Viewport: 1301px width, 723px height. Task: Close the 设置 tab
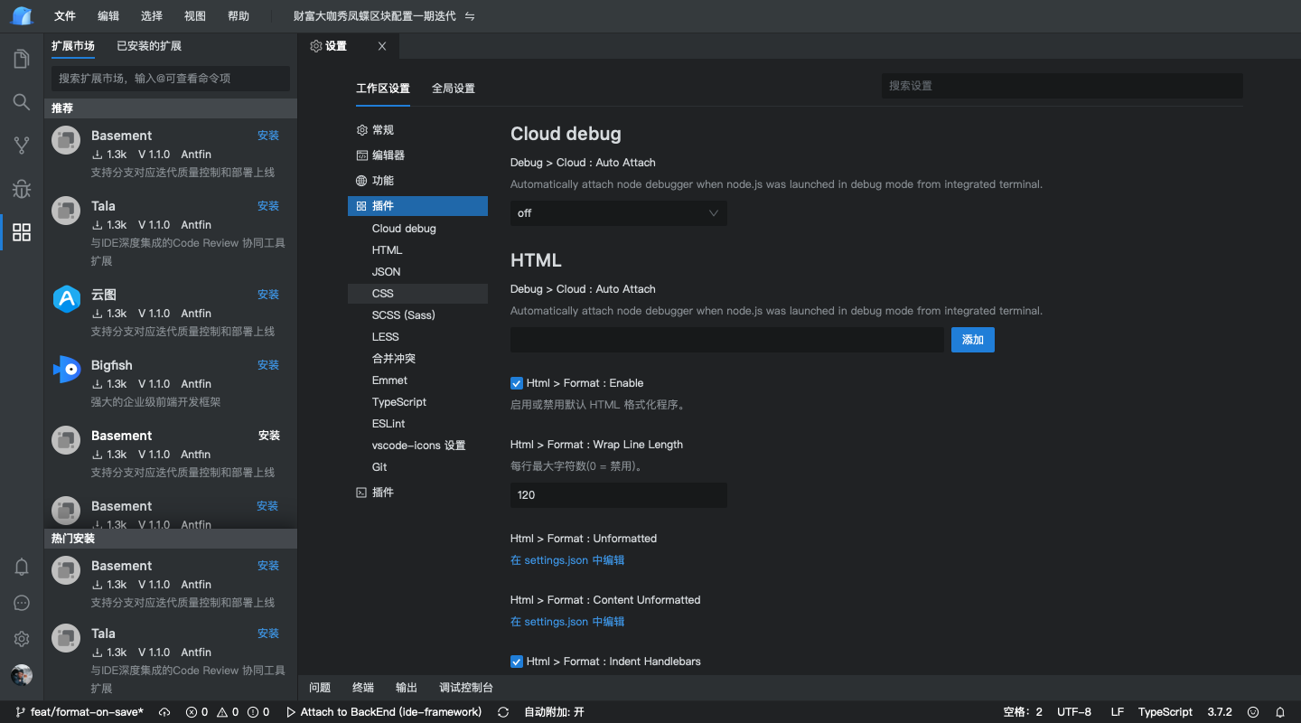[x=382, y=46]
